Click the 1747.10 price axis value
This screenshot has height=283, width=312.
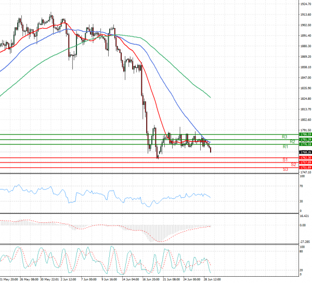[x=306, y=172]
